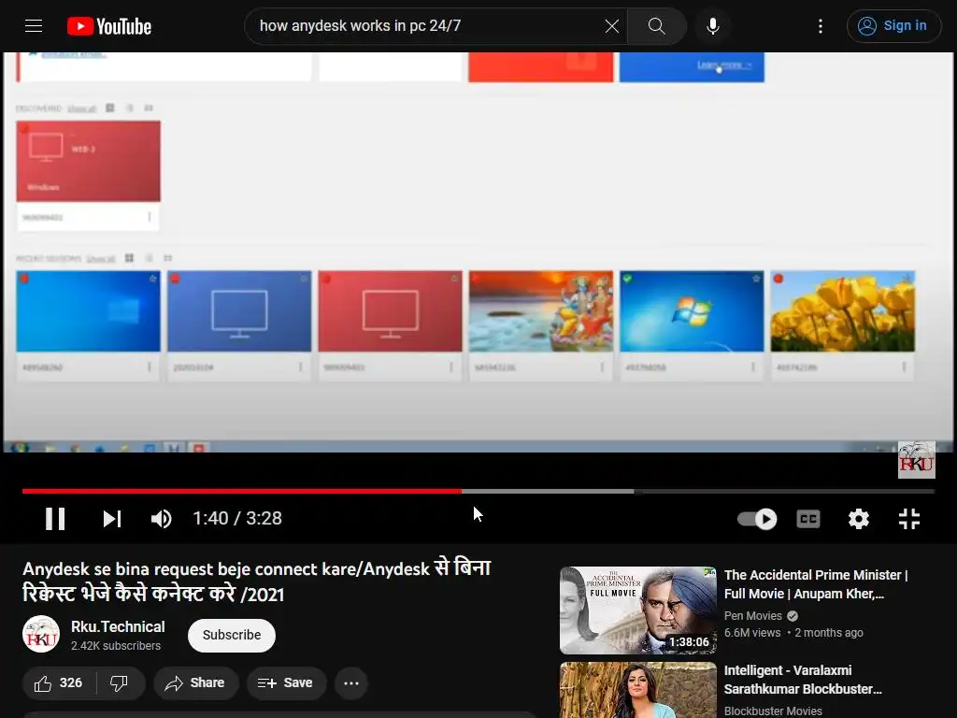Screen dimensions: 957x718
Task: Pause the video
Action: click(x=55, y=519)
